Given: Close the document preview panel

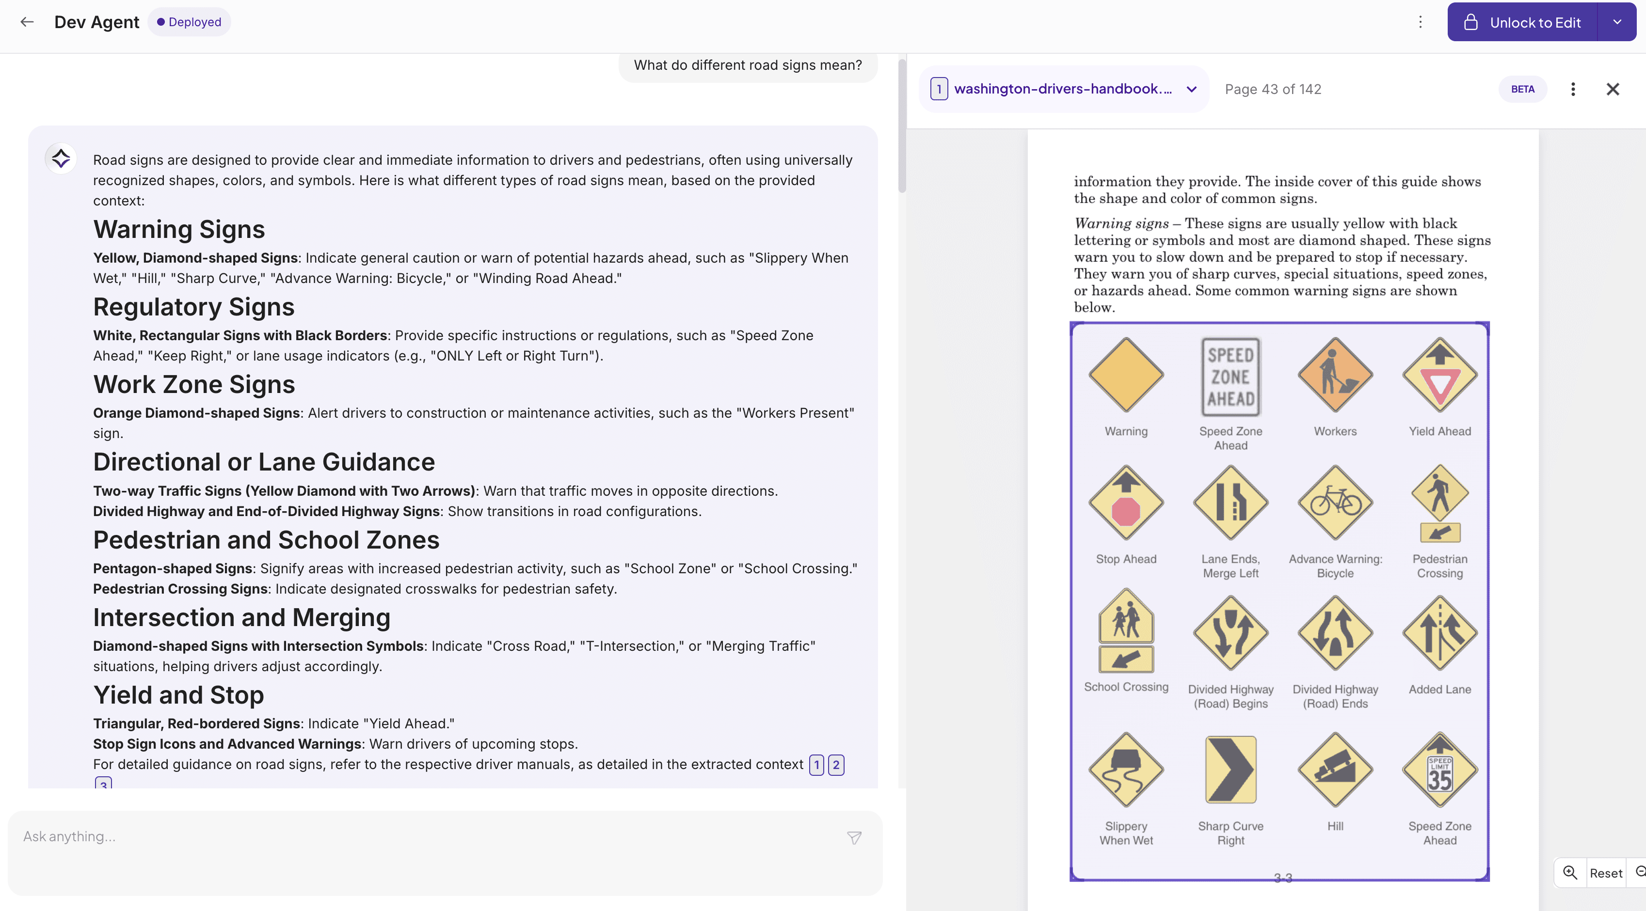Looking at the screenshot, I should point(1613,89).
